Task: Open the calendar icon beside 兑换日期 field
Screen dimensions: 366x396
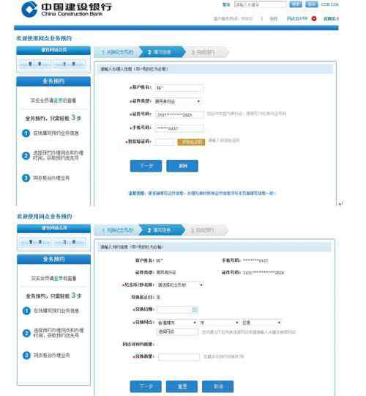Action: [x=195, y=309]
